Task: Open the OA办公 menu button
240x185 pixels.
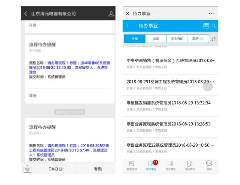Action: (55, 169)
